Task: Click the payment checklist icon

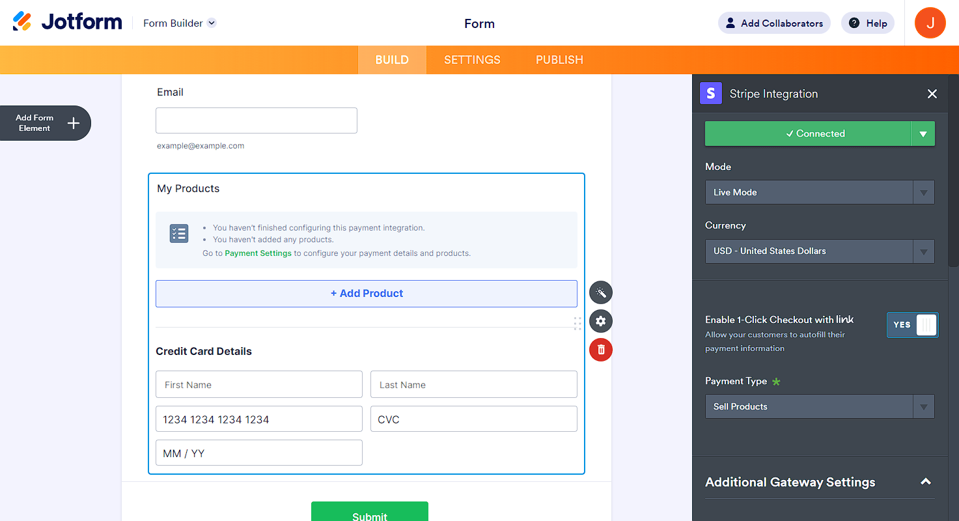Action: coord(179,233)
